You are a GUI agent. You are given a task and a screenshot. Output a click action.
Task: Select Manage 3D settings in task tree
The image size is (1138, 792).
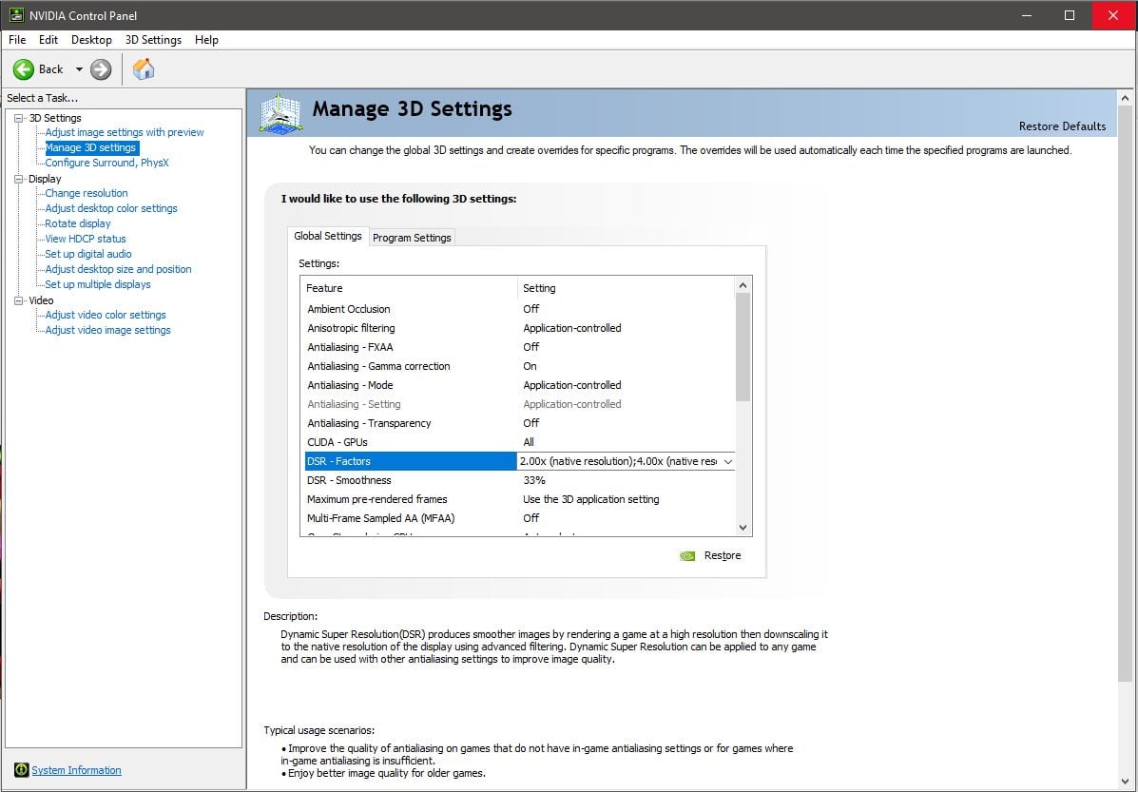pyautogui.click(x=90, y=147)
